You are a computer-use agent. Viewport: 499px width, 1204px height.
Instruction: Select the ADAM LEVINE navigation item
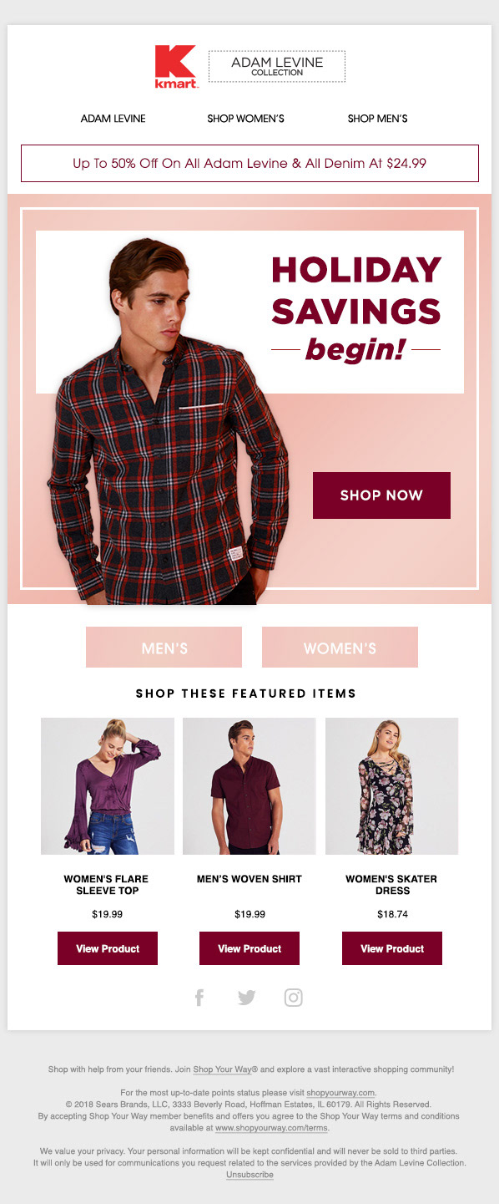113,119
